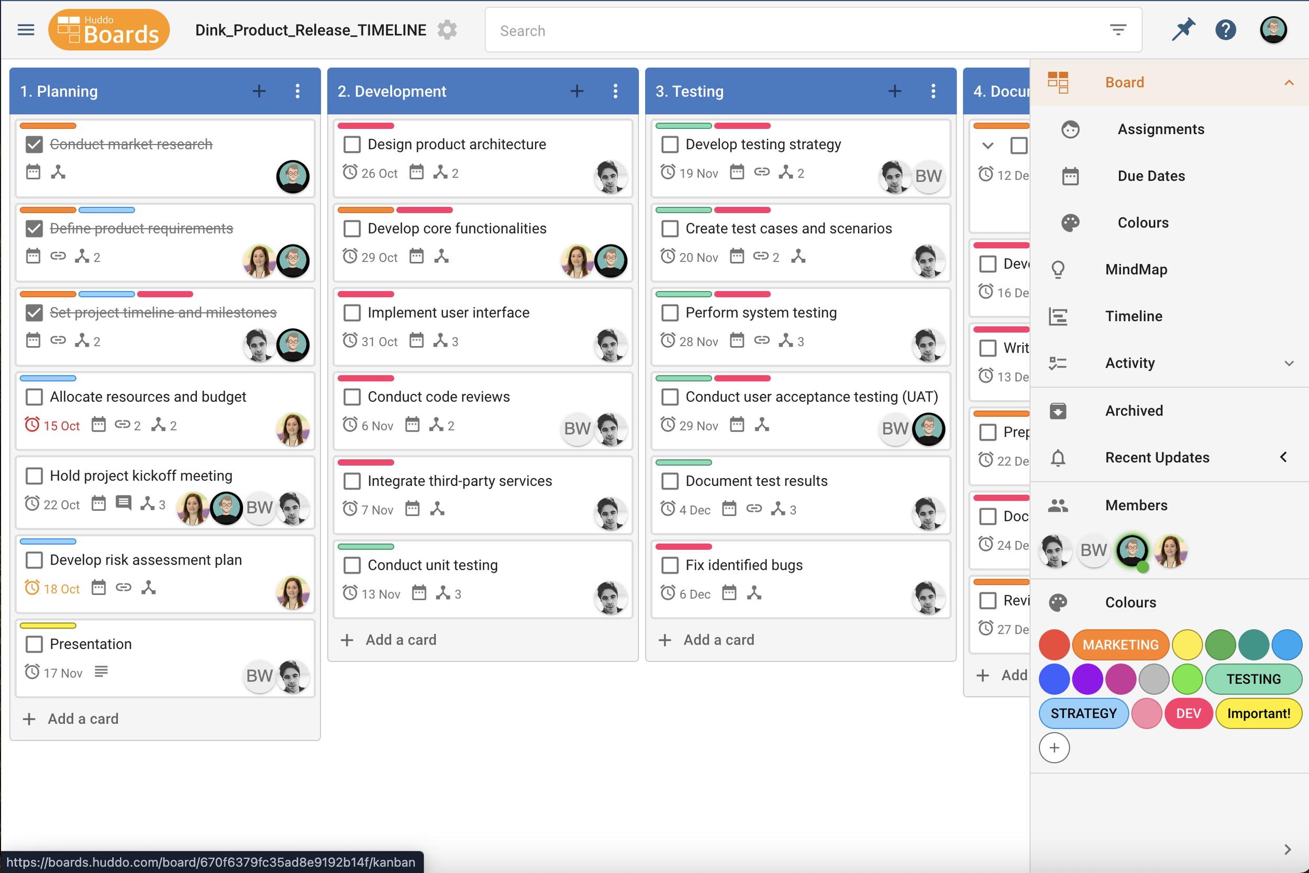The image size is (1309, 873).
Task: Open the Development column options menu
Action: click(616, 91)
